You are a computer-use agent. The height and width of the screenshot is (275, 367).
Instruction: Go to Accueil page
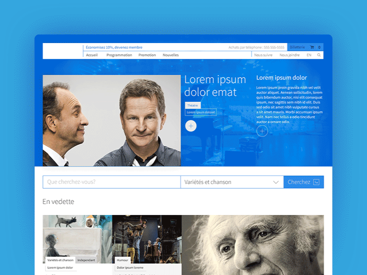pos(92,55)
